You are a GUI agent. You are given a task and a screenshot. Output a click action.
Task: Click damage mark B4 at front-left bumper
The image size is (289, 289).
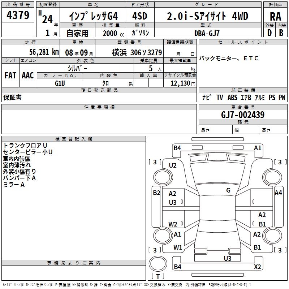click(x=177, y=148)
